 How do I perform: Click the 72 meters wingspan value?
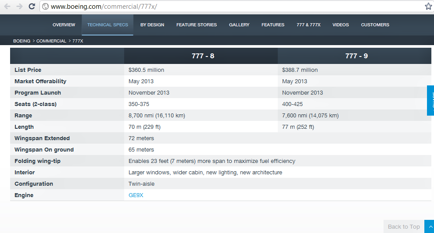click(141, 138)
